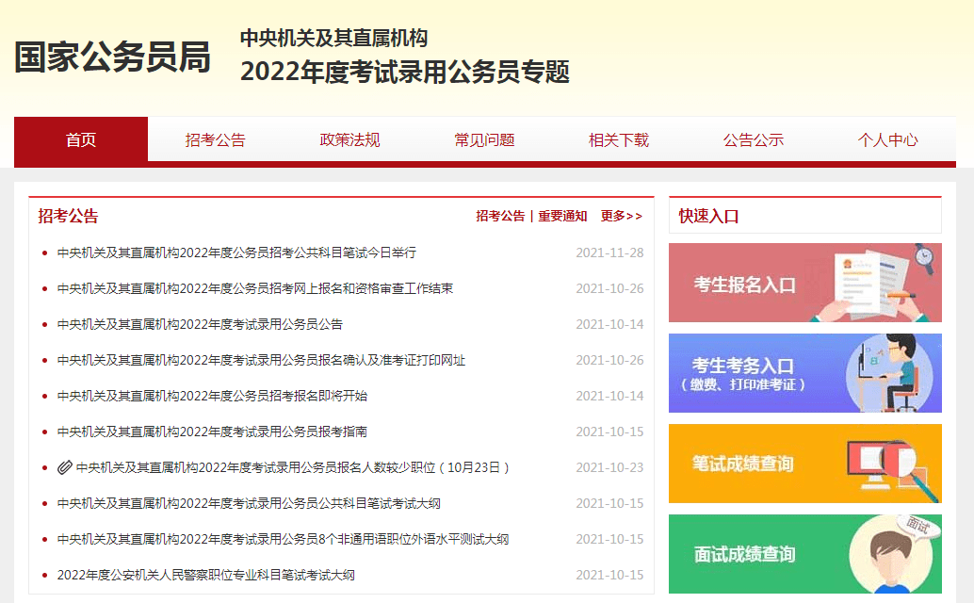The width and height of the screenshot is (974, 603).
Task: Click the 快速入口 panel heading
Action: [708, 216]
